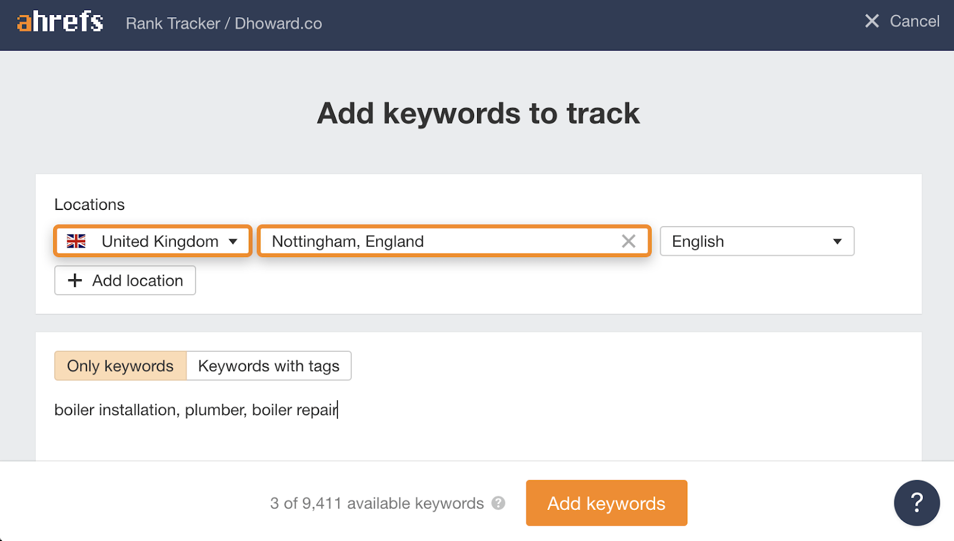Expand the English language dropdown

click(x=756, y=241)
